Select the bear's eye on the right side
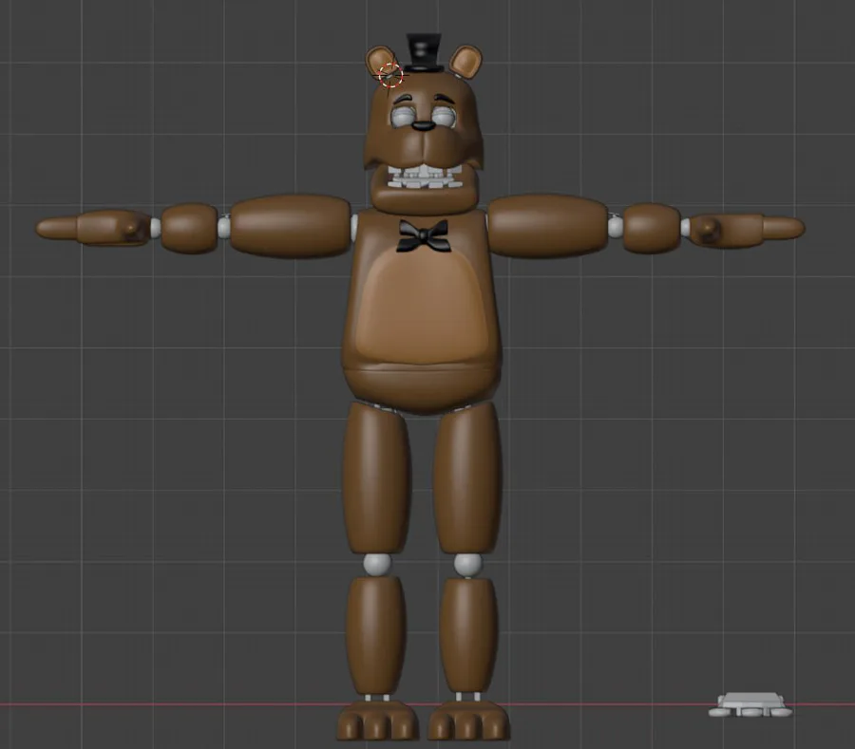Image resolution: width=855 pixels, height=749 pixels. [445, 117]
